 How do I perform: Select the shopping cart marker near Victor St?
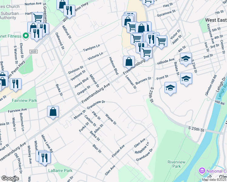tap(161, 41)
